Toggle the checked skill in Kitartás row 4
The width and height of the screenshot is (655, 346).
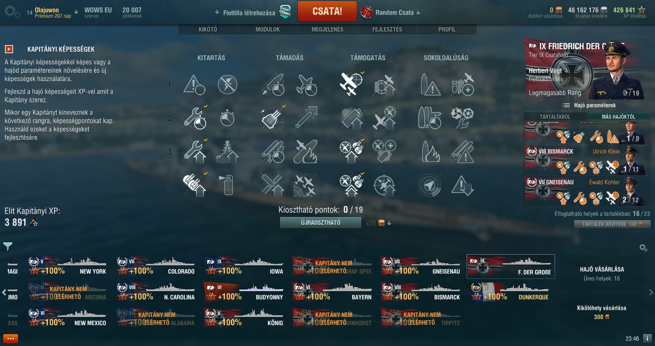point(195,185)
